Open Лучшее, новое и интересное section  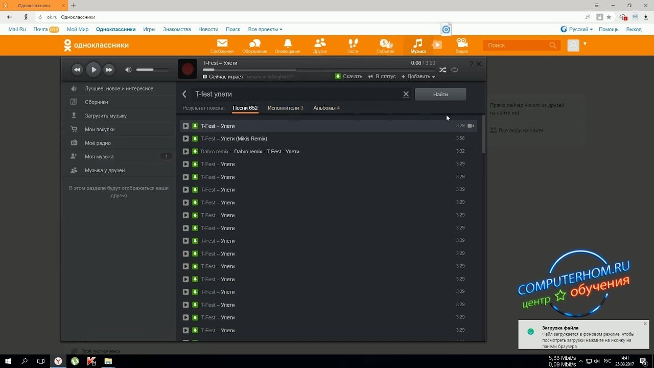(x=119, y=88)
